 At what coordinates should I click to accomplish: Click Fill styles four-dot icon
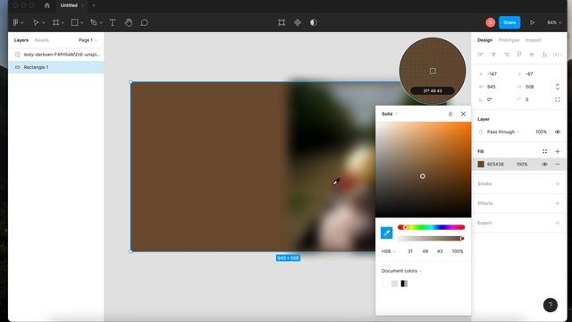(x=544, y=151)
